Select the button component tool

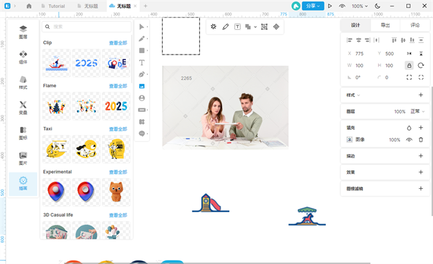point(142,110)
